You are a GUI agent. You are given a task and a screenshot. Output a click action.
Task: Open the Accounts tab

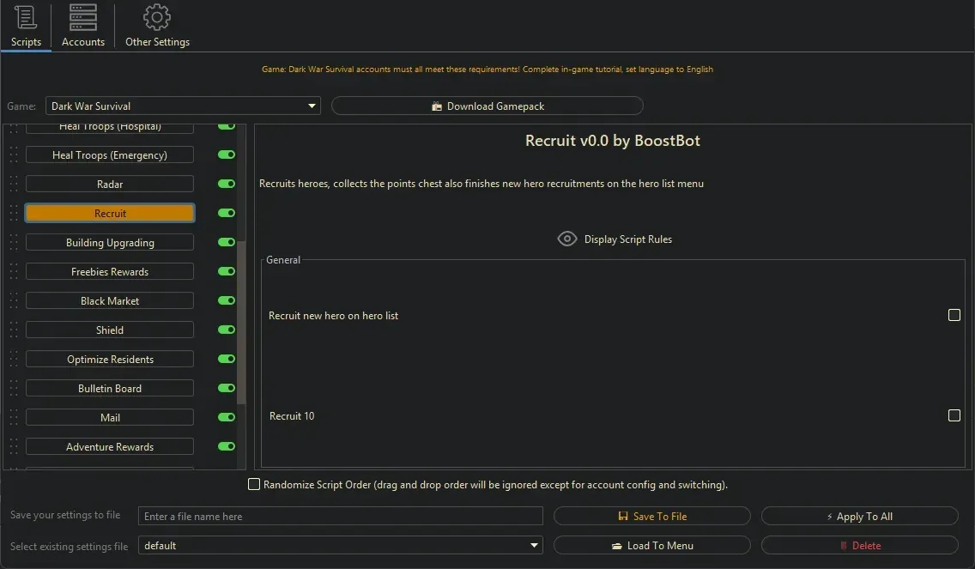pos(82,26)
